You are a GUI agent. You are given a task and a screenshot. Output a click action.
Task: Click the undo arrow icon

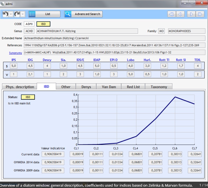(5, 14)
